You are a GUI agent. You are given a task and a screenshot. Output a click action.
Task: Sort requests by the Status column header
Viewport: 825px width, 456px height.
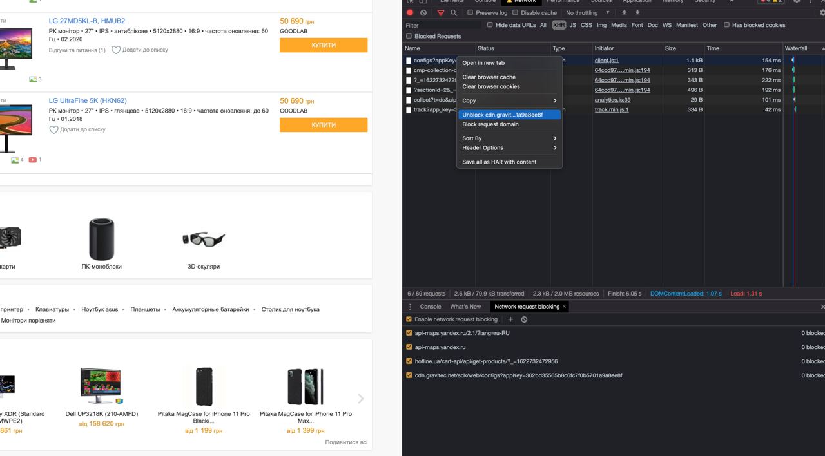(512, 48)
